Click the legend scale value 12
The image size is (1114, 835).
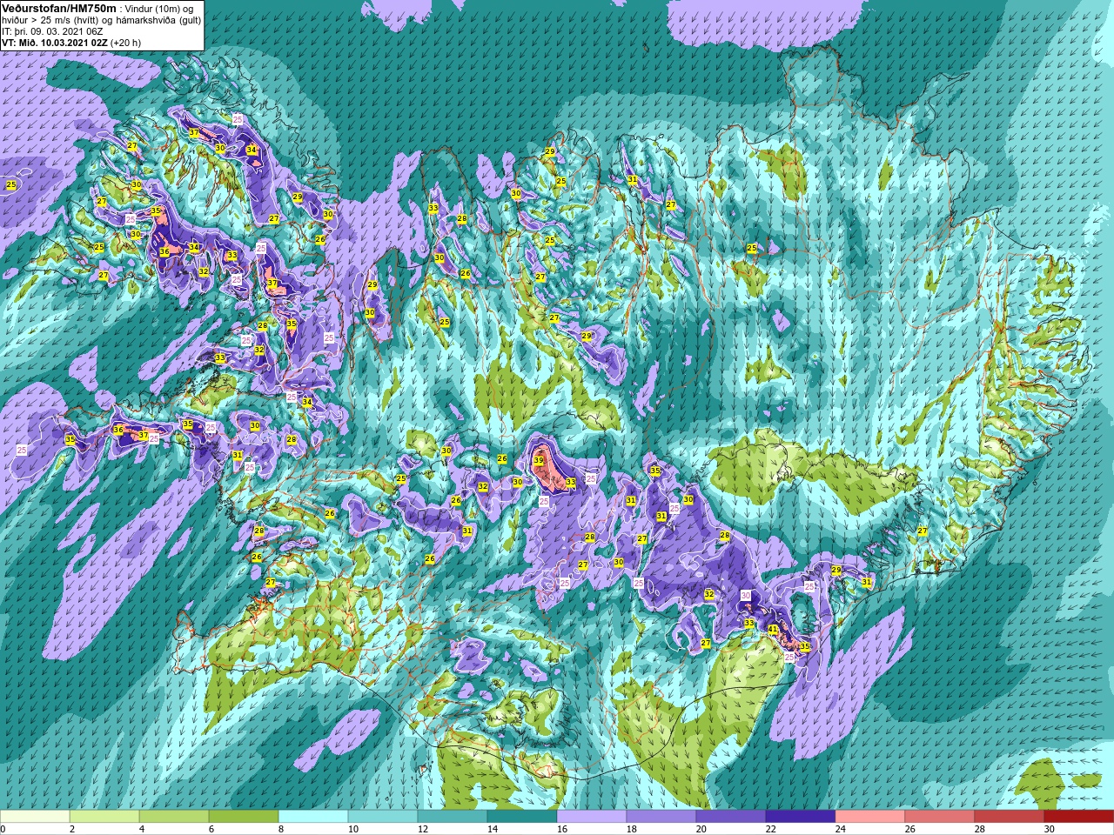pos(424,829)
